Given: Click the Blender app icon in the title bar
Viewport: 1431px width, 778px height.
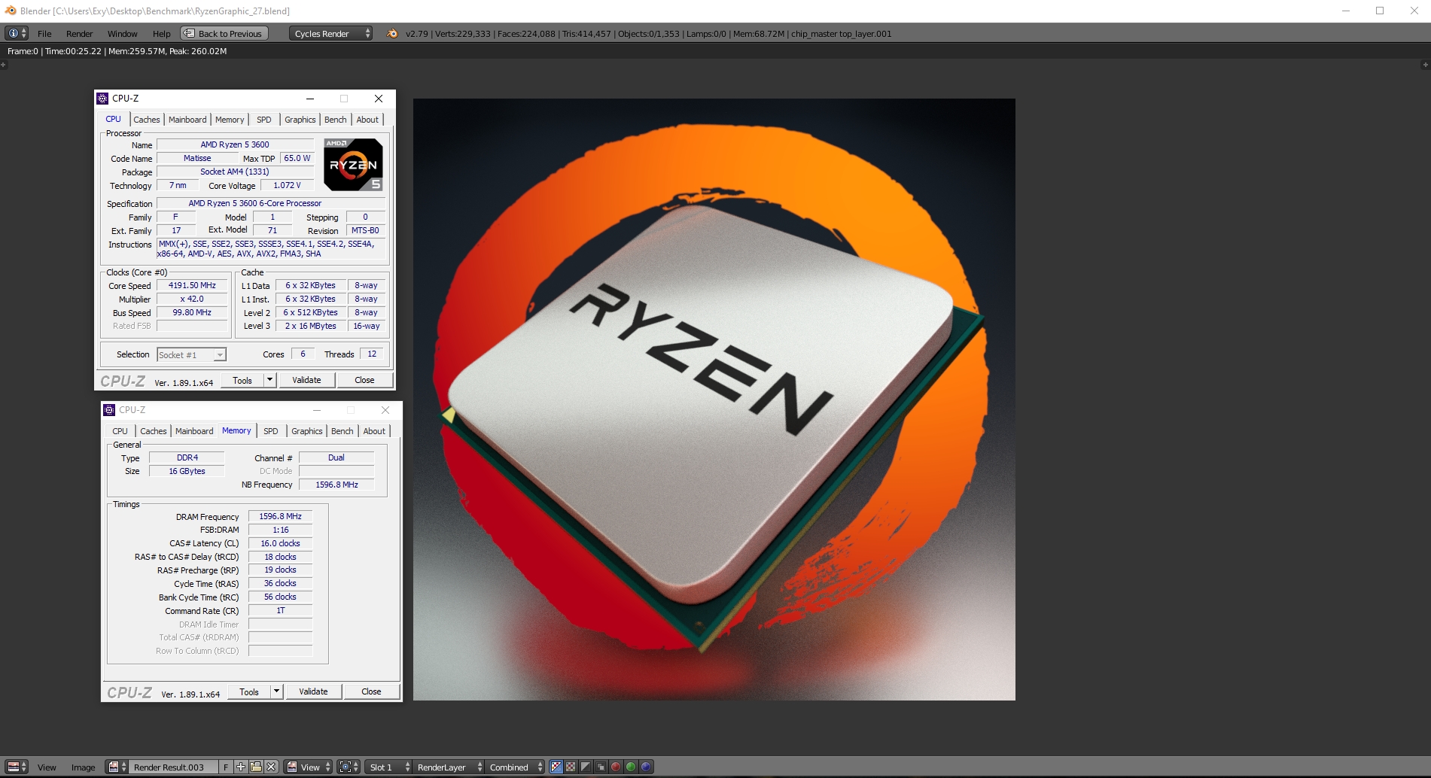Looking at the screenshot, I should pos(11,11).
